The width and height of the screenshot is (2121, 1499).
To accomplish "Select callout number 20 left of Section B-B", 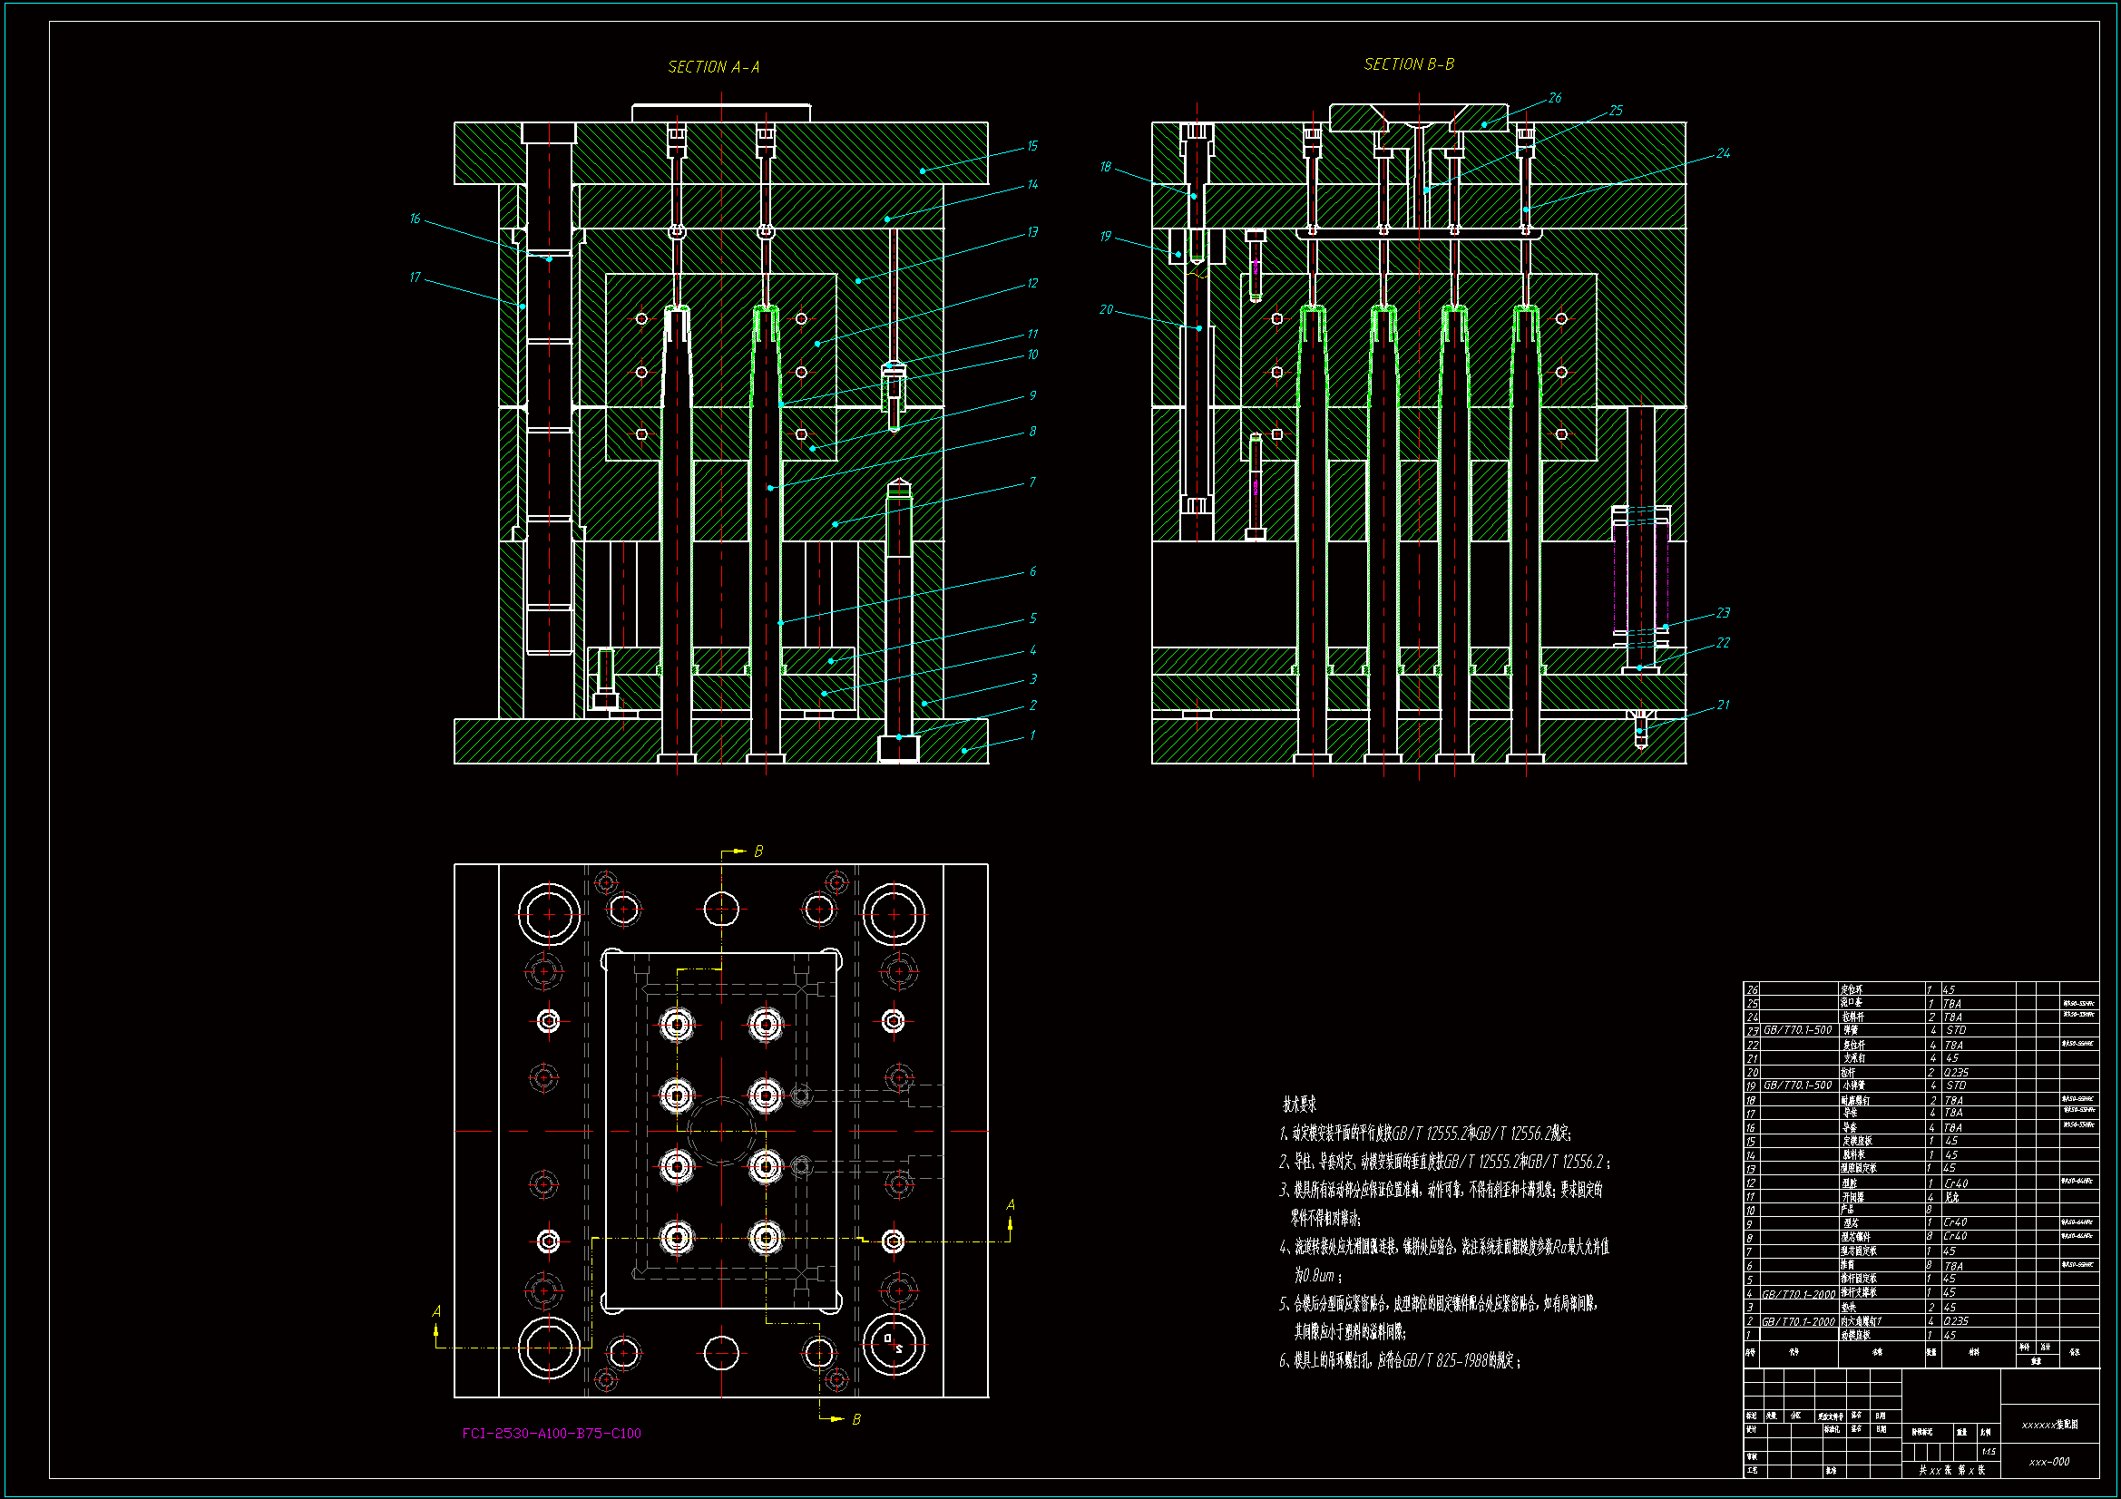I will pos(1106,309).
